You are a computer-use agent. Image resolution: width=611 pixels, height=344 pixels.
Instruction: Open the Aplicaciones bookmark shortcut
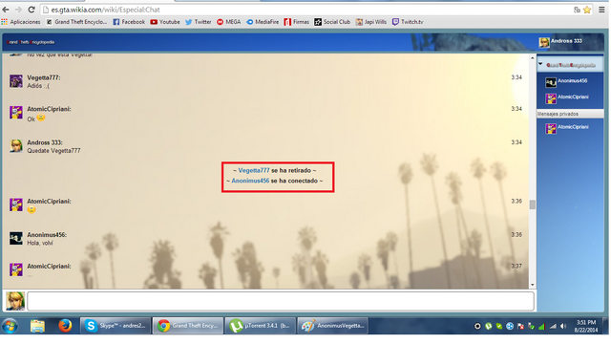pyautogui.click(x=21, y=22)
